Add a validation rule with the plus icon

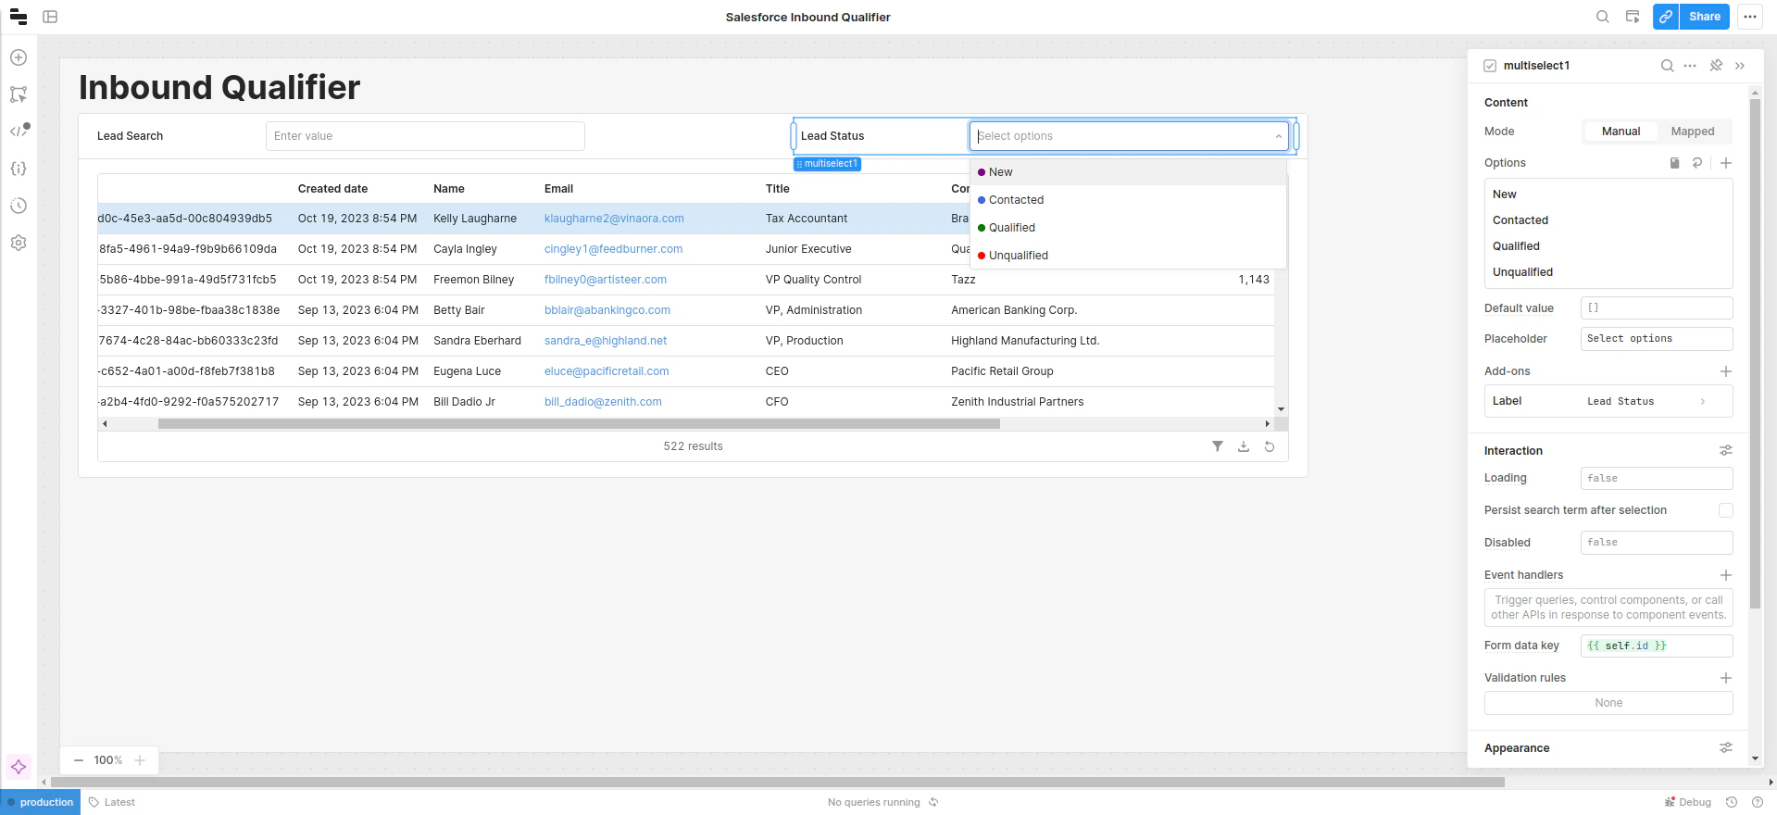point(1726,678)
